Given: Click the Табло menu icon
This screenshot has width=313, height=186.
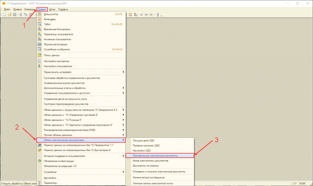Looking at the screenshot, I should pyautogui.click(x=39, y=24).
